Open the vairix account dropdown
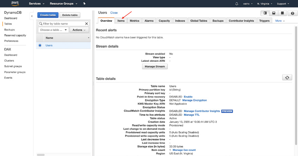The height and width of the screenshot is (156, 298). point(248,4)
